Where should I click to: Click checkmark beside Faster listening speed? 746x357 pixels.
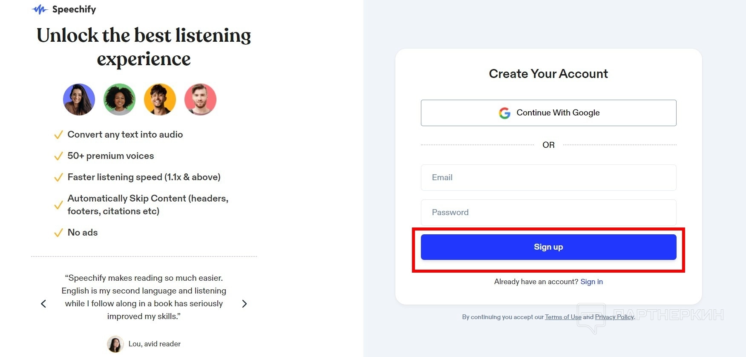tap(58, 178)
